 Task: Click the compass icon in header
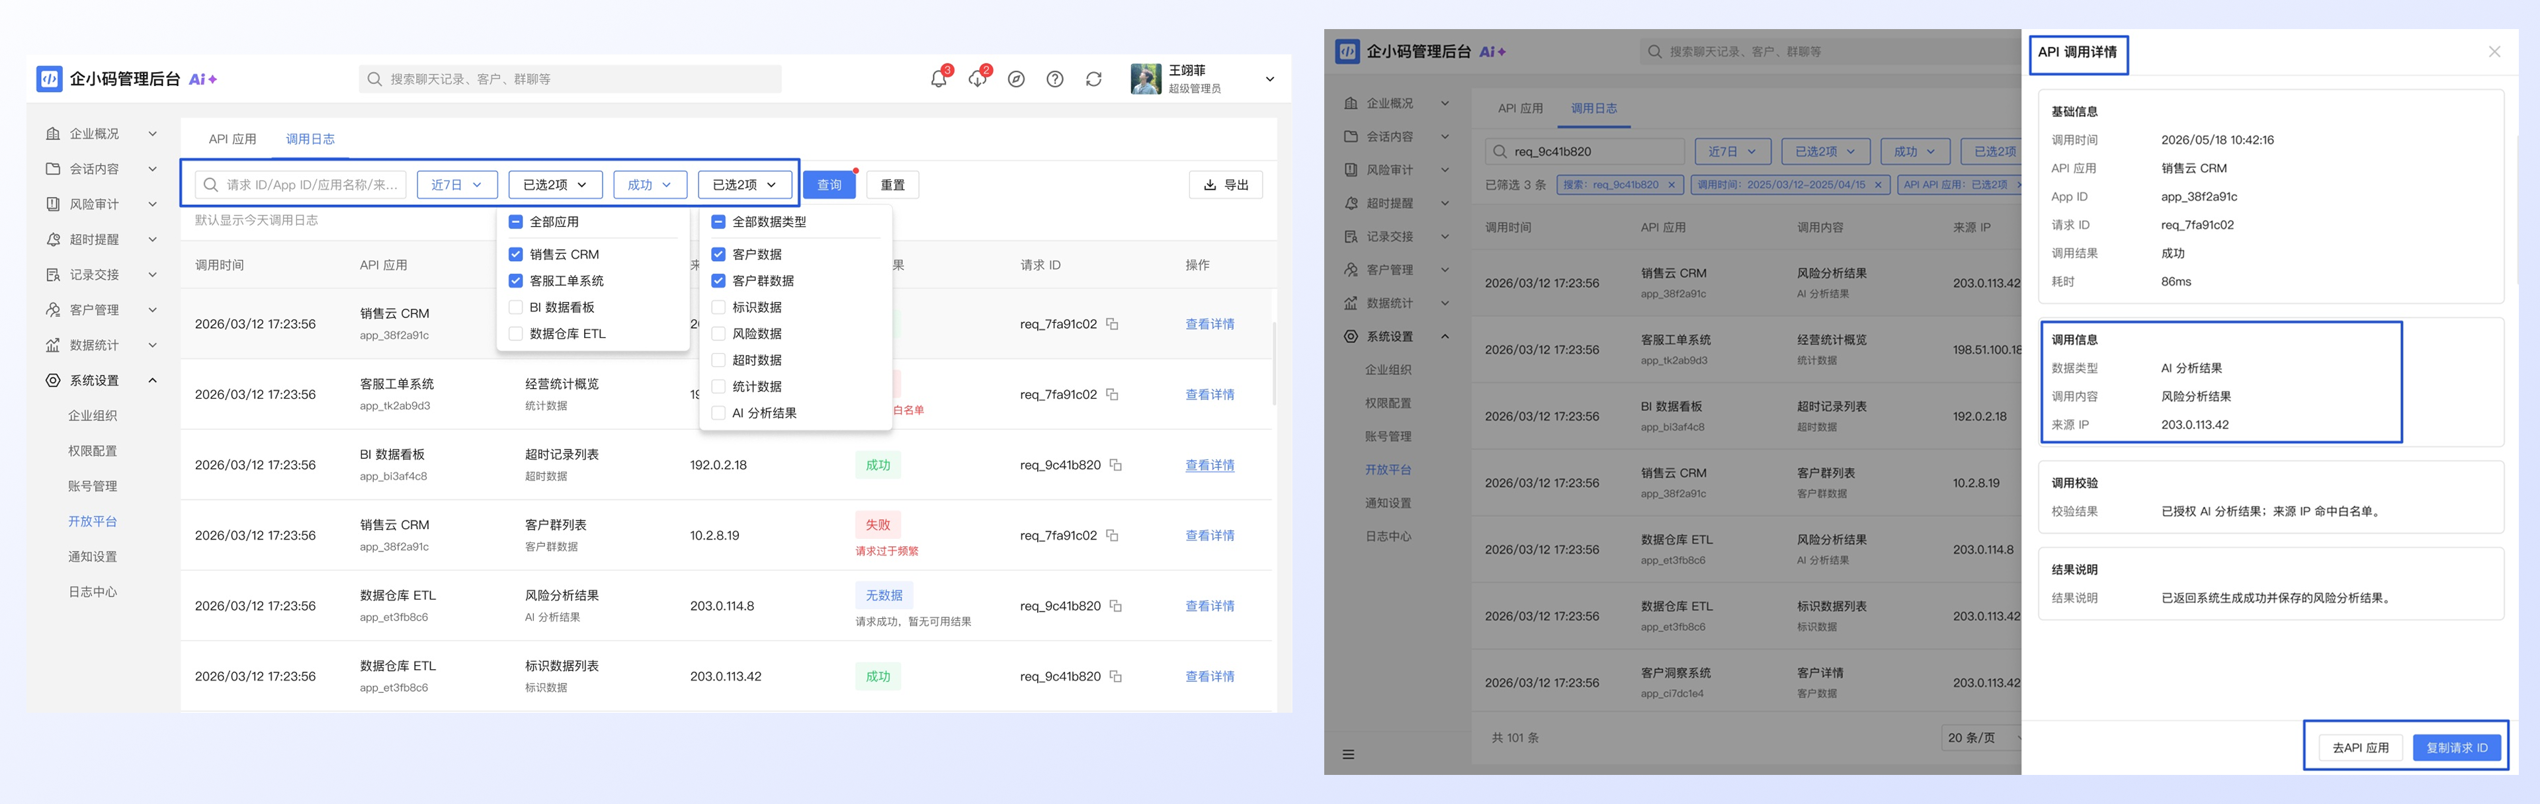click(1017, 79)
